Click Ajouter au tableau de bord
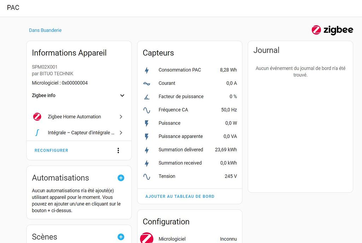This screenshot has height=243, width=362. click(180, 196)
